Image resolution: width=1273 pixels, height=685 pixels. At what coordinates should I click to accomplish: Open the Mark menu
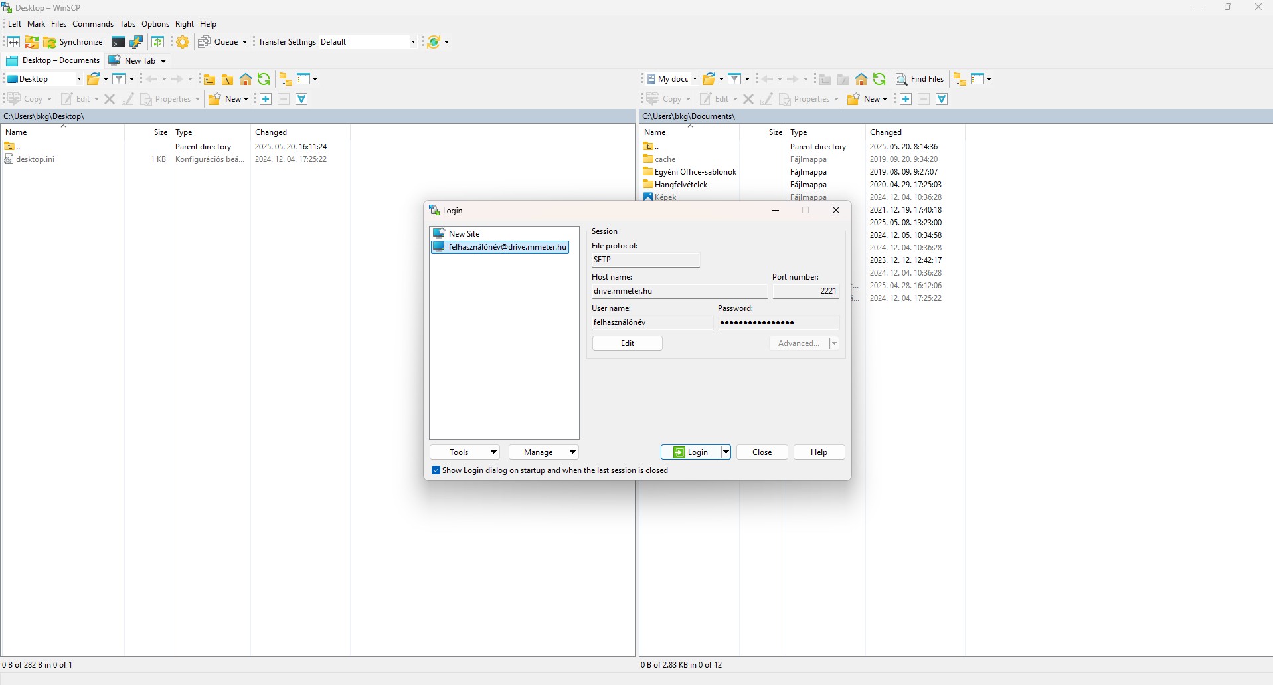[x=37, y=24]
